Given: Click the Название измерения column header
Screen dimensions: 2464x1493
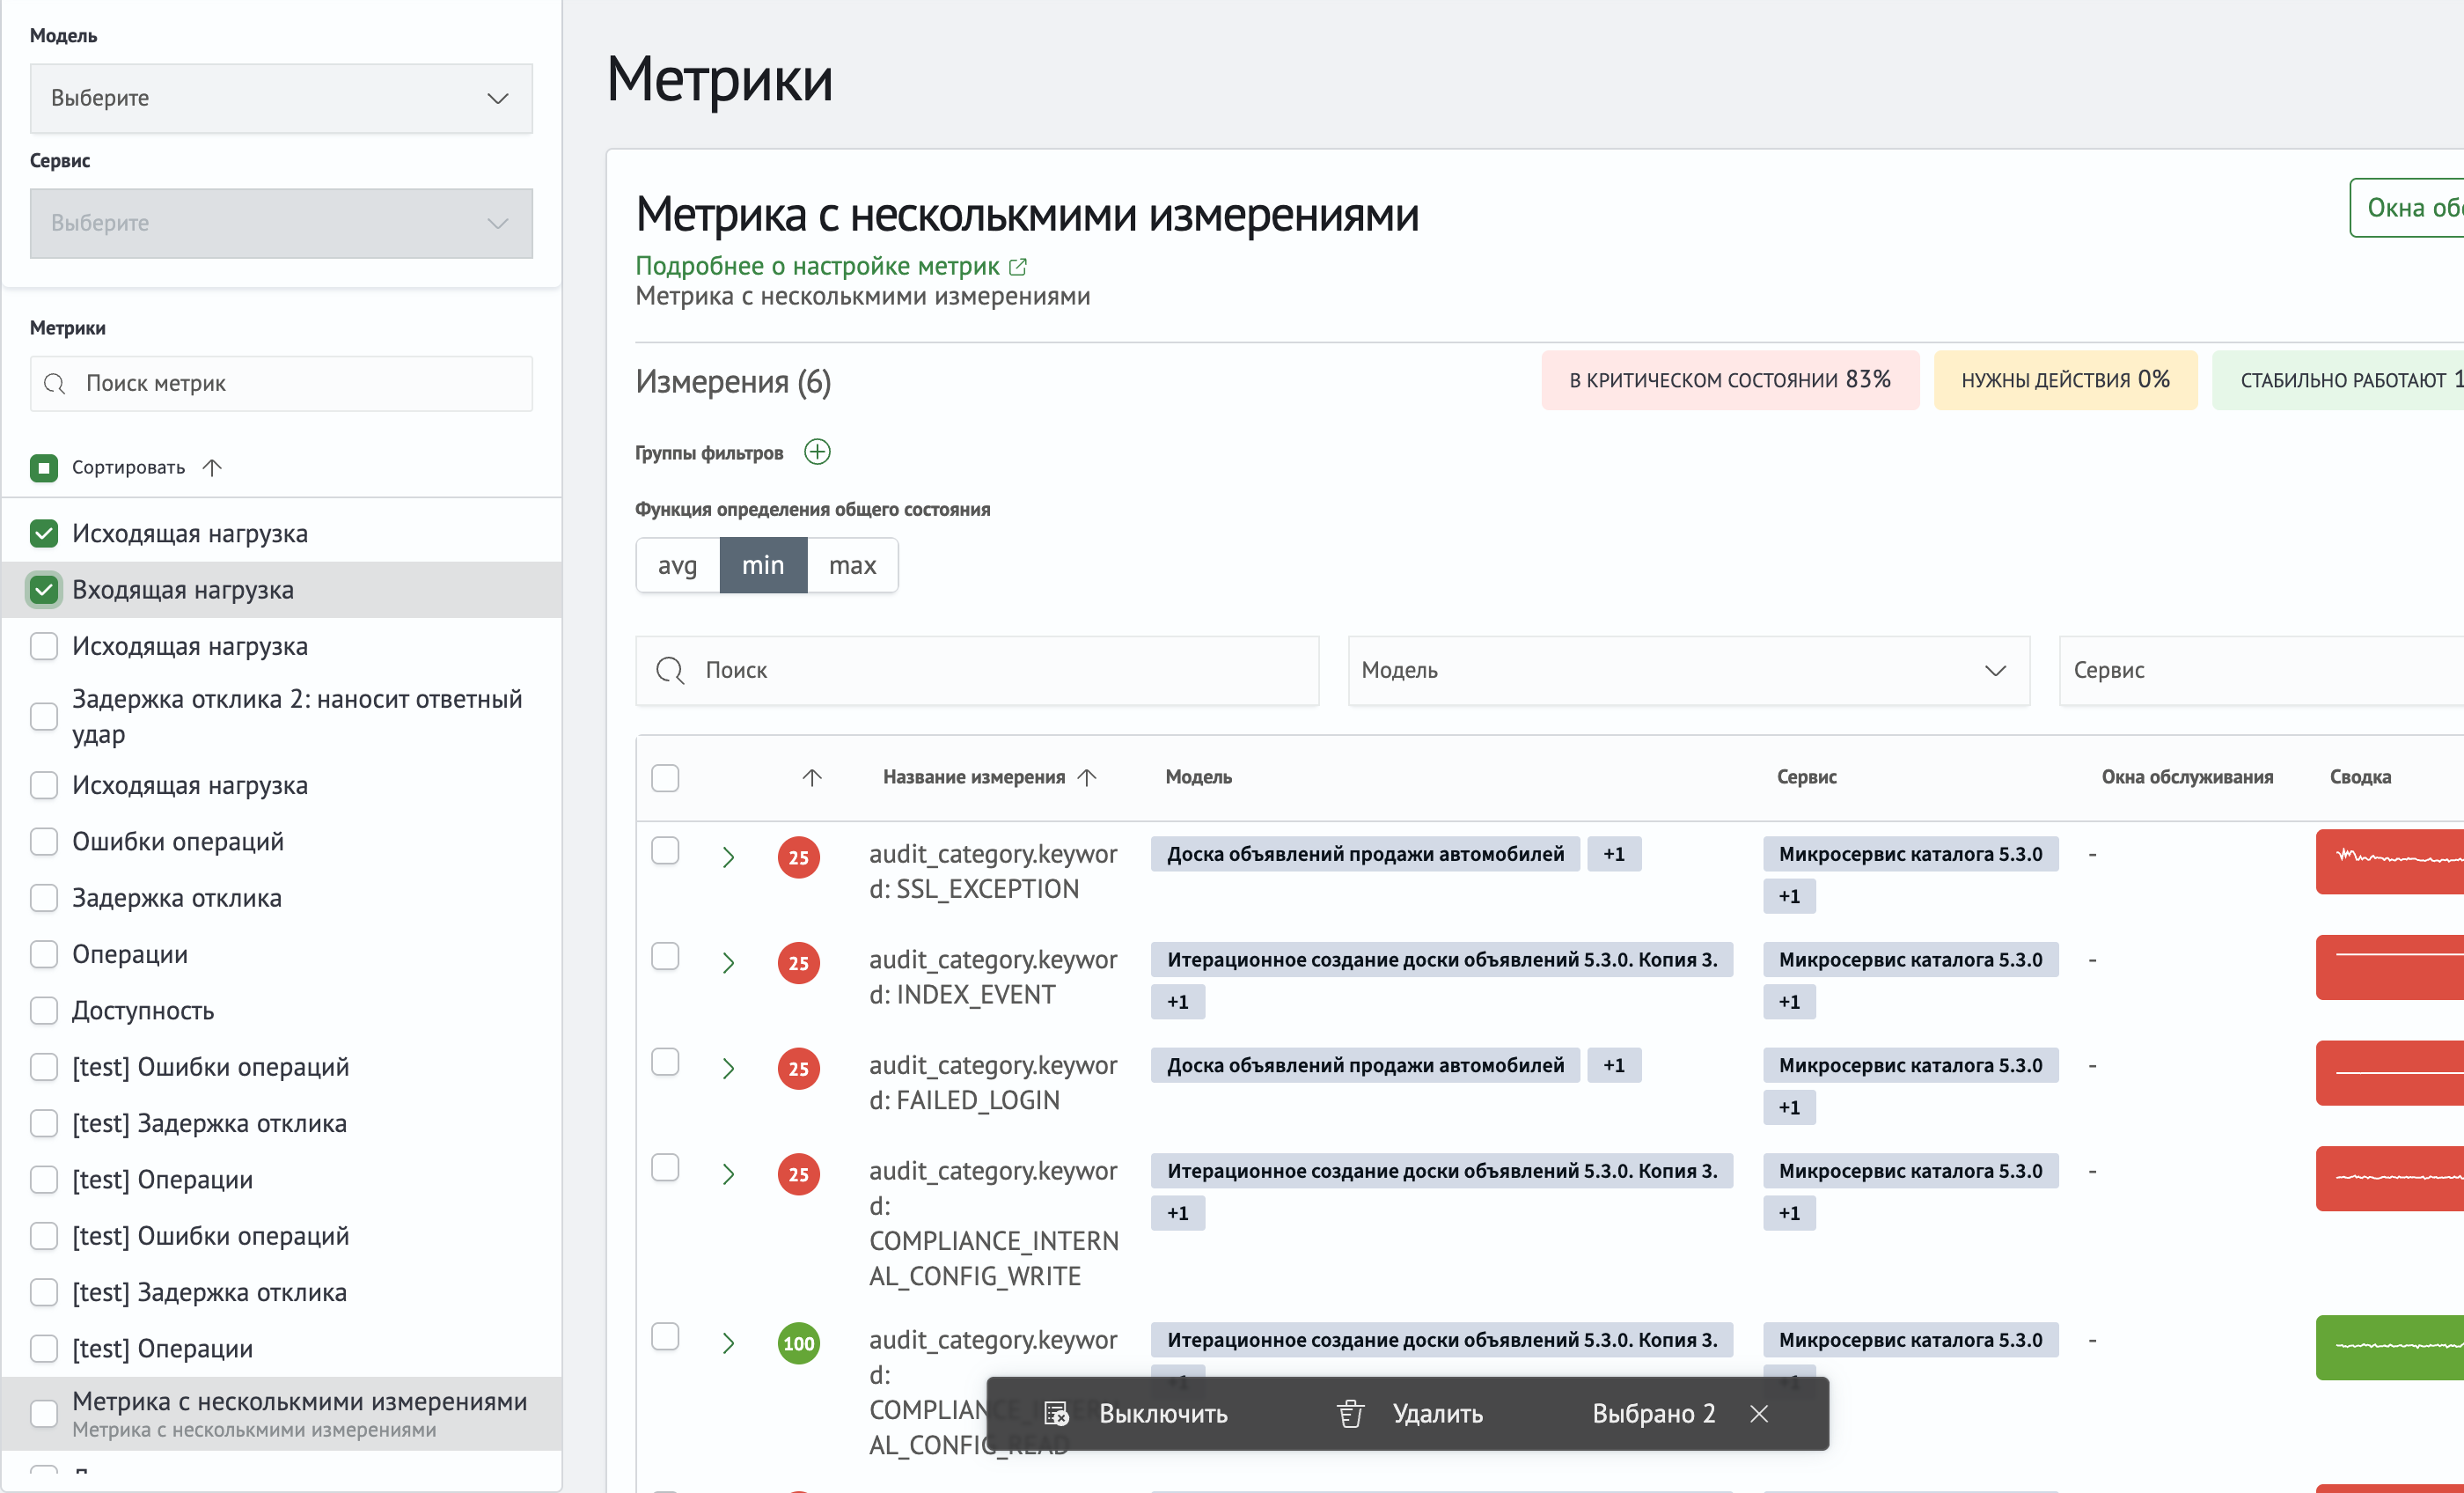Looking at the screenshot, I should coord(974,777).
